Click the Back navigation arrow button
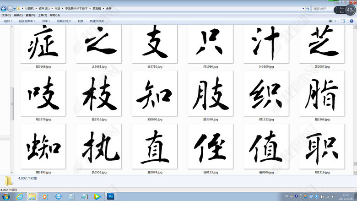Viewport: 357px width, 201px height. pos(4,8)
